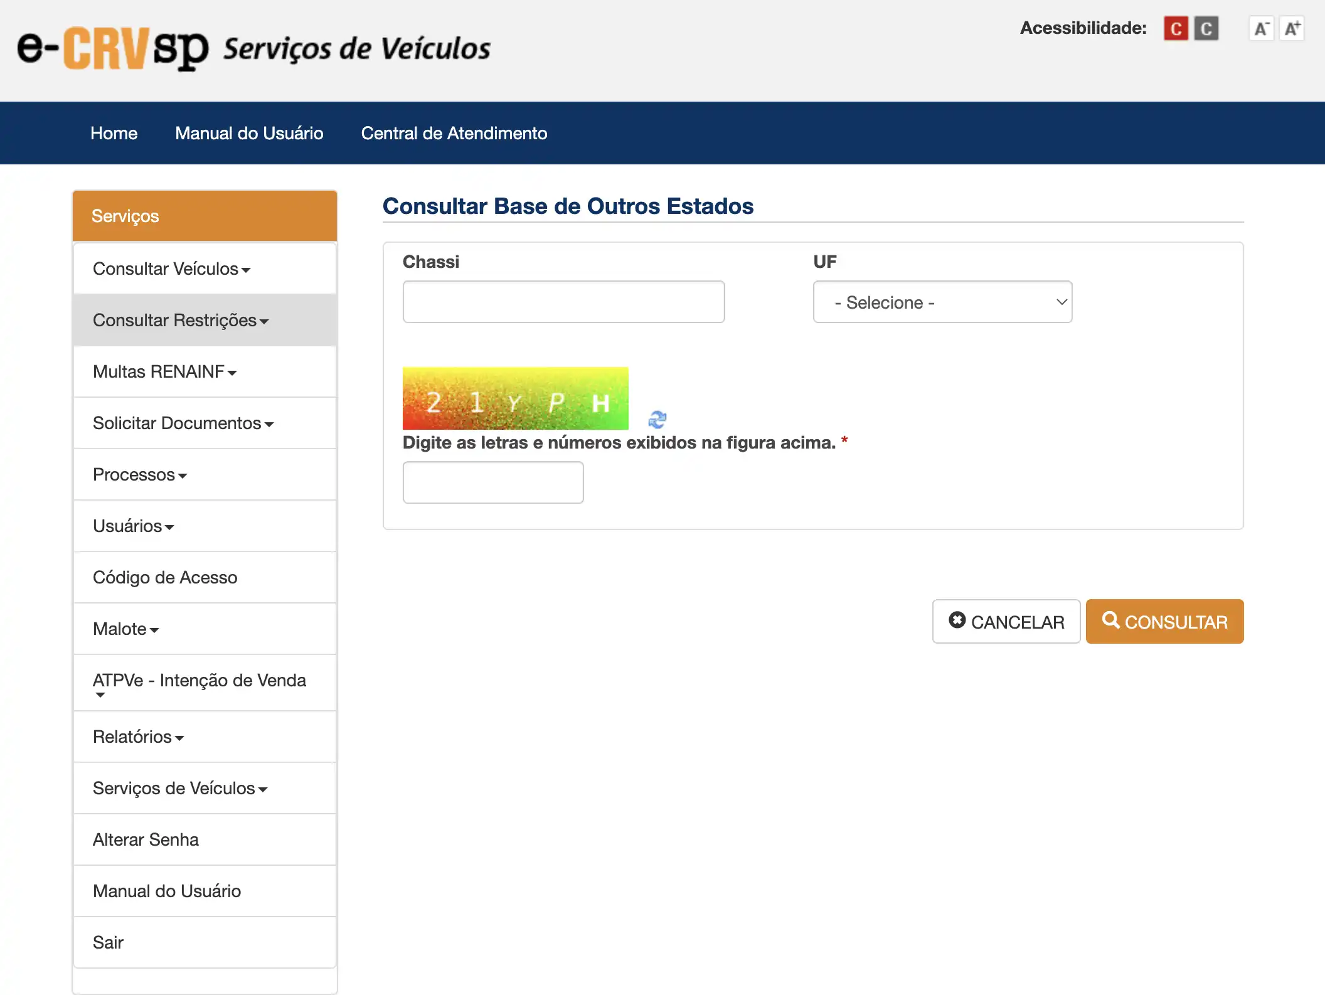The width and height of the screenshot is (1325, 995).
Task: Expand Solicitar Documentos menu
Action: pos(183,423)
